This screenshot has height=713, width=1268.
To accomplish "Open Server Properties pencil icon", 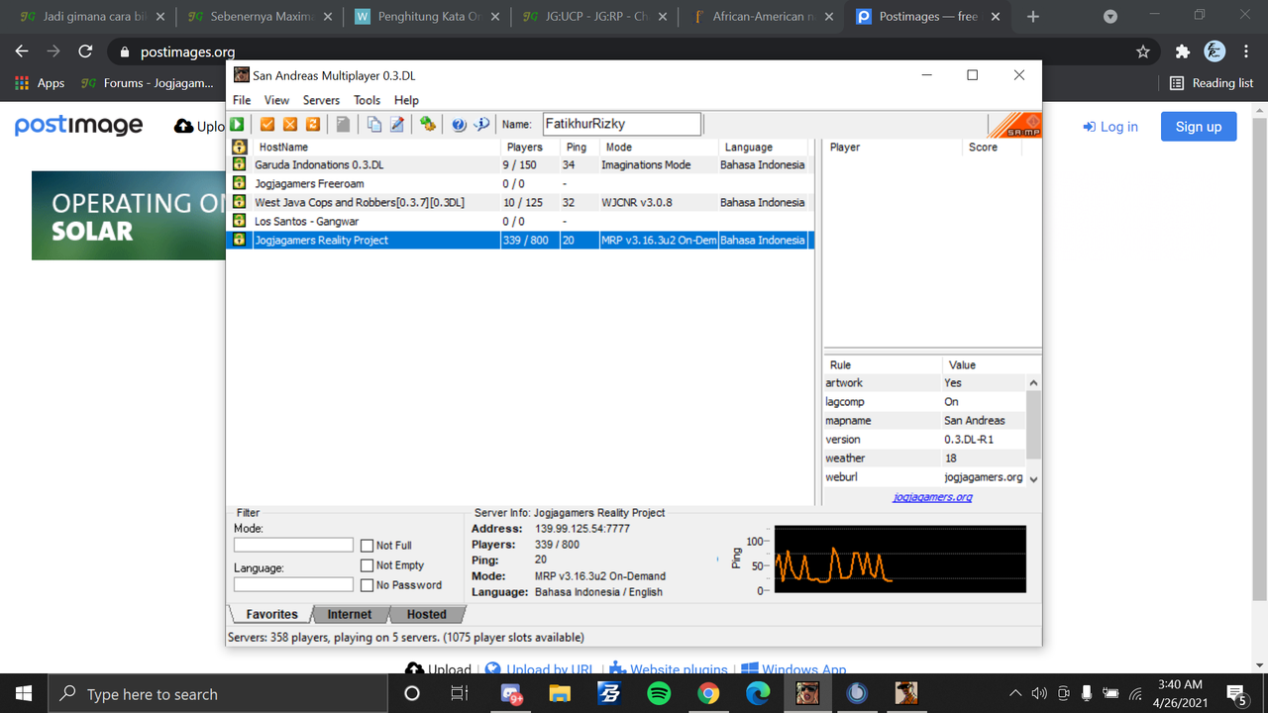I will [x=397, y=124].
